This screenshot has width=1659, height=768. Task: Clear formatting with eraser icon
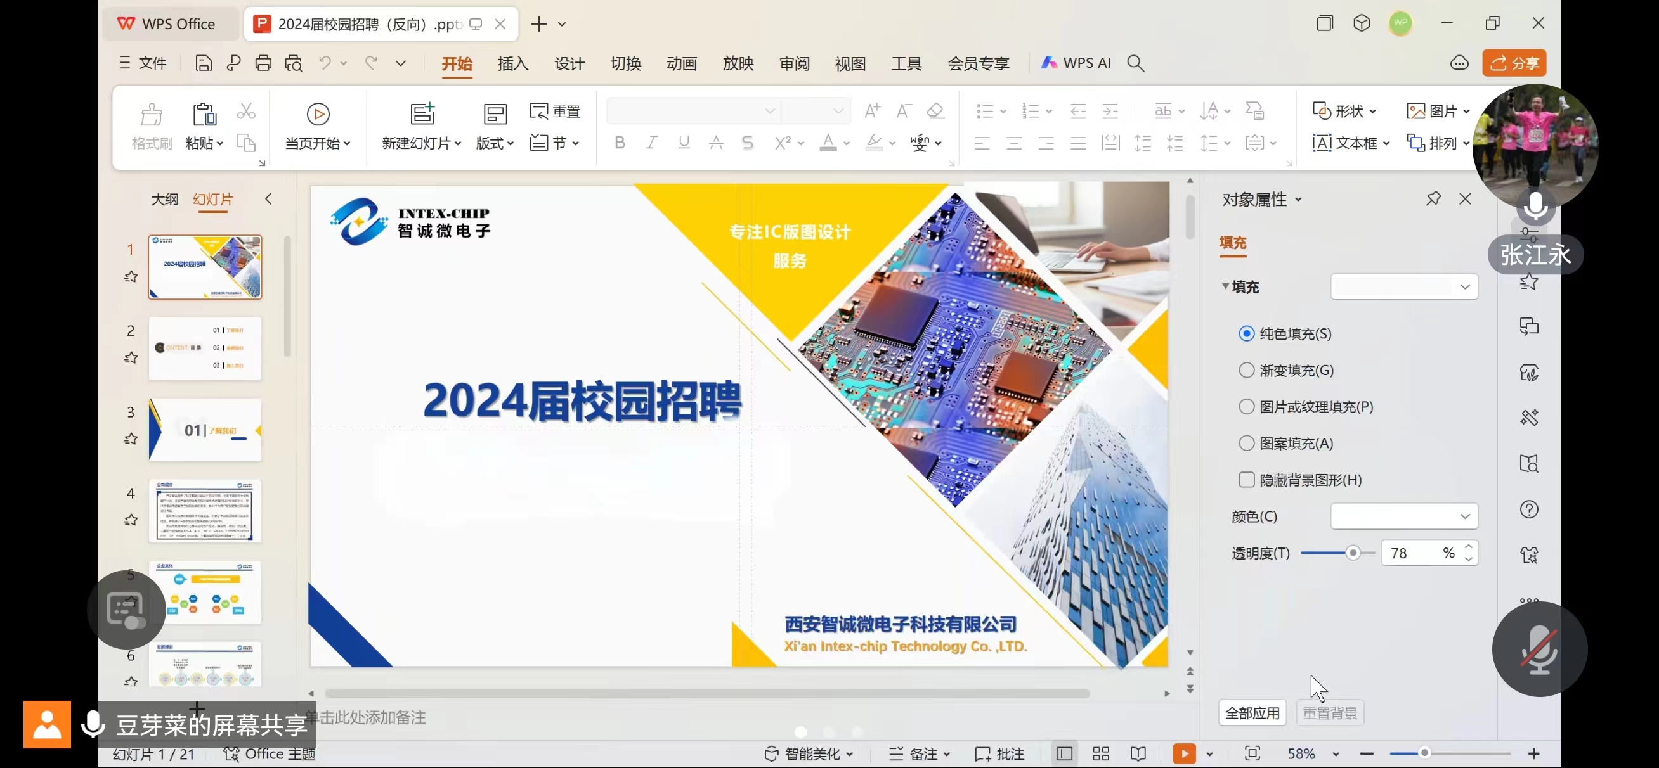(935, 111)
